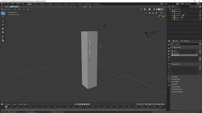Select the Select Box tool
The image size is (202, 113).
(3, 13)
